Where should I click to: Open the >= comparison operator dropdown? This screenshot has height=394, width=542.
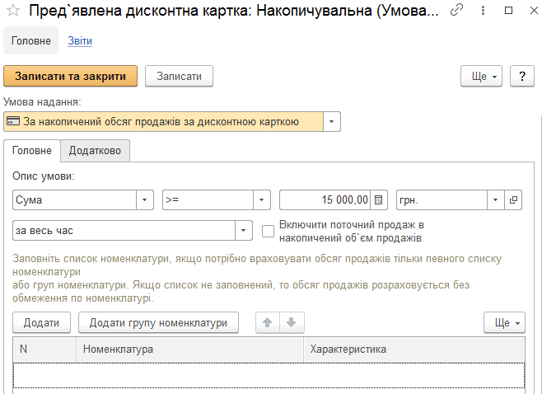point(261,200)
